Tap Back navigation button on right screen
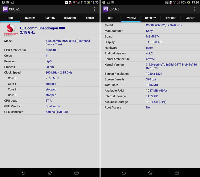This screenshot has height=177, width=200. coord(124,173)
